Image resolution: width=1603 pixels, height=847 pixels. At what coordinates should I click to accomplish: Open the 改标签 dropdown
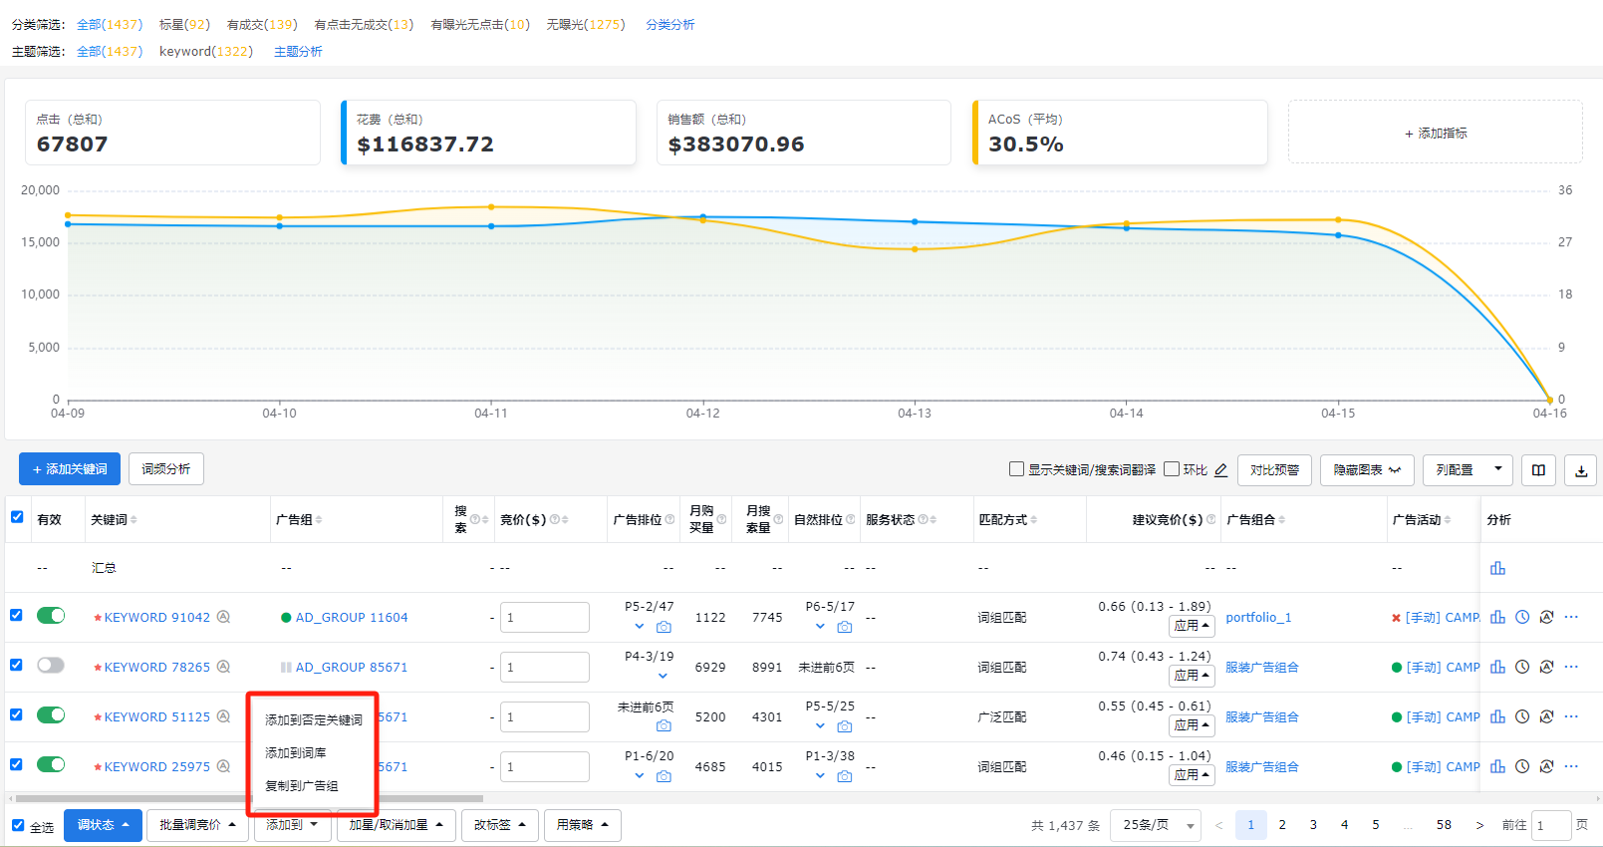click(499, 825)
